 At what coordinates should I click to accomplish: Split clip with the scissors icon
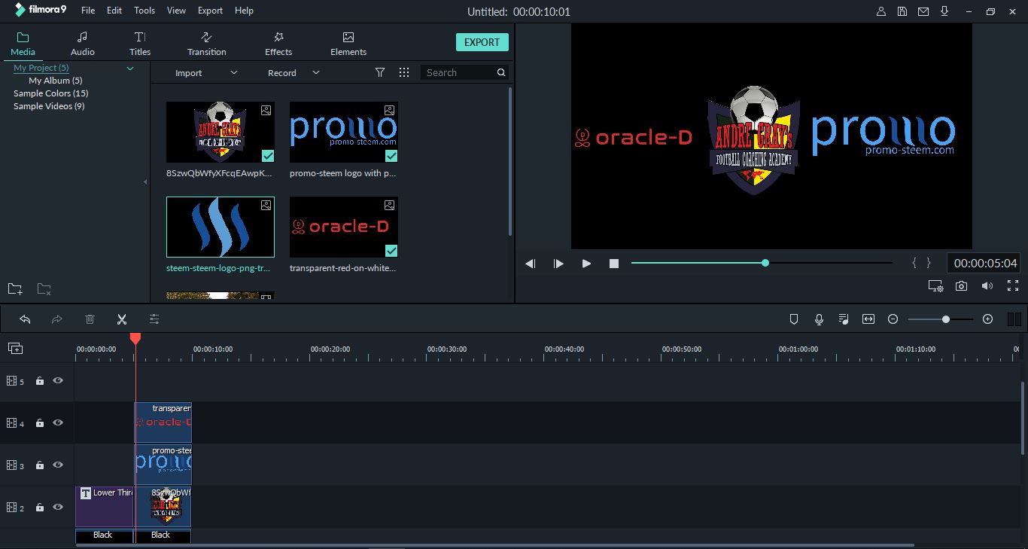coord(122,319)
